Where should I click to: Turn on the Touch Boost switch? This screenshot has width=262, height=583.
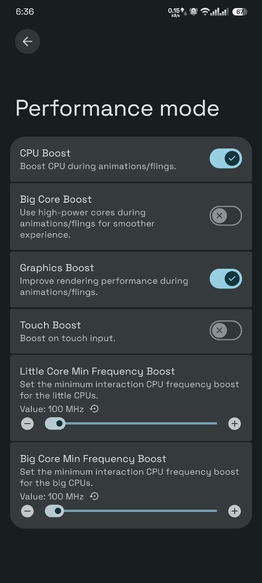pyautogui.click(x=226, y=330)
